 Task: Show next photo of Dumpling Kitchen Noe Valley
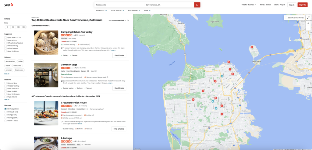click(56, 42)
